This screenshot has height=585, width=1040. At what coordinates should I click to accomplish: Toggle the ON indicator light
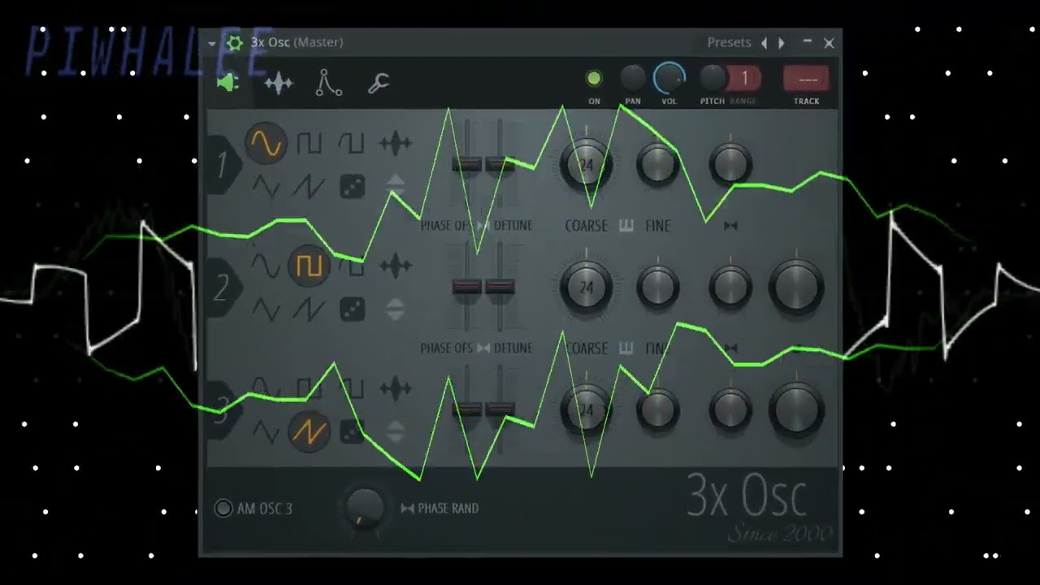tap(594, 79)
